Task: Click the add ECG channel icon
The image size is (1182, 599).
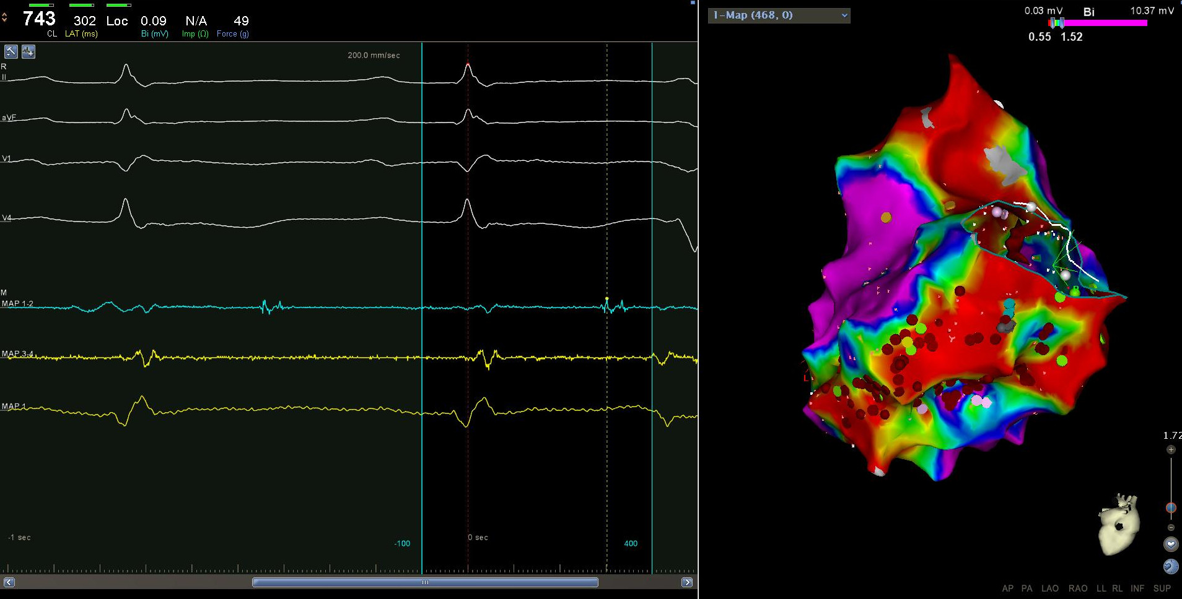Action: (x=28, y=51)
